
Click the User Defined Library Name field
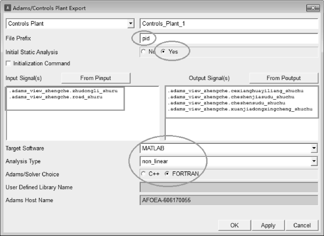[229, 187]
